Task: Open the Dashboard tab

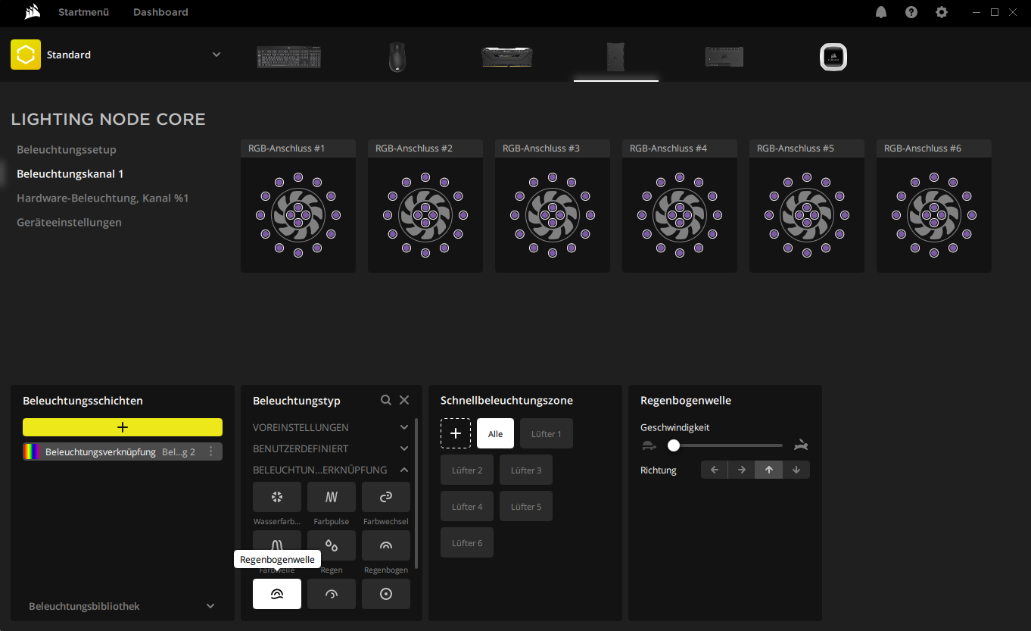Action: [160, 12]
